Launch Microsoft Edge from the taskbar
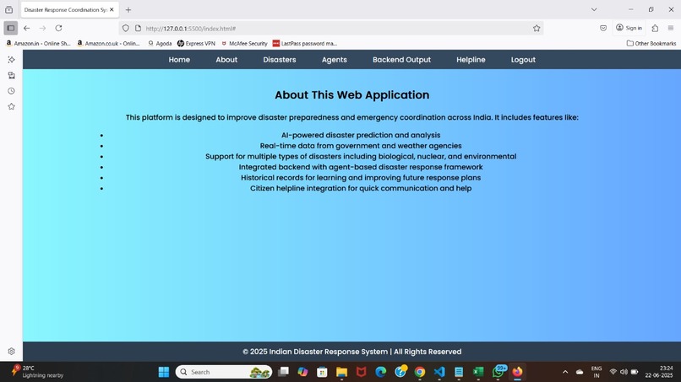Screen dimensions: 681x382 point(381,372)
